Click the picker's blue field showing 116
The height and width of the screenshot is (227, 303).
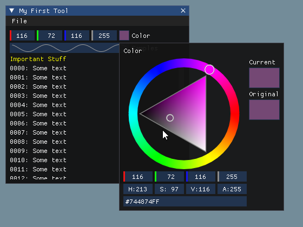coord(201,177)
